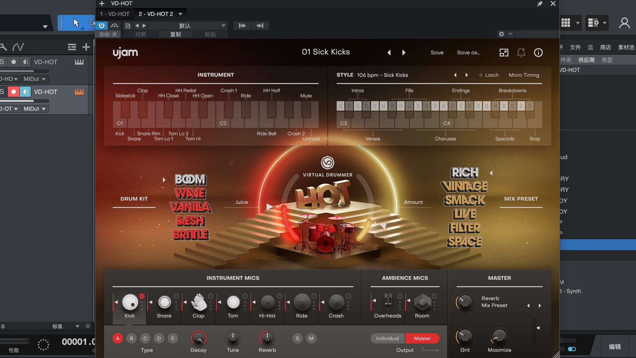
Task: Open the automation curve icon
Action: point(18,47)
